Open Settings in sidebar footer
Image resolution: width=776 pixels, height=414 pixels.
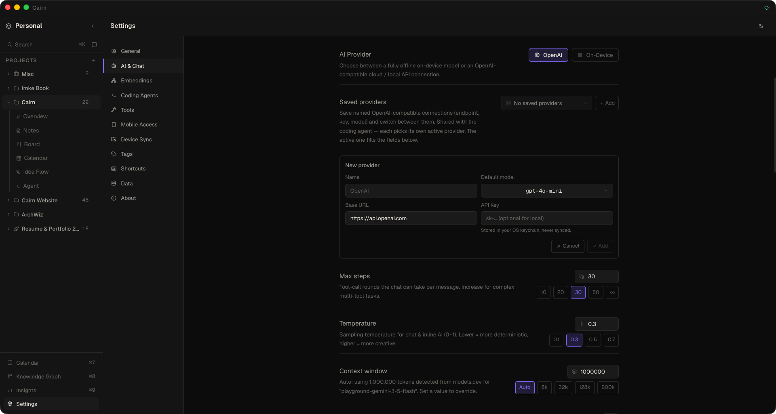(x=51, y=404)
